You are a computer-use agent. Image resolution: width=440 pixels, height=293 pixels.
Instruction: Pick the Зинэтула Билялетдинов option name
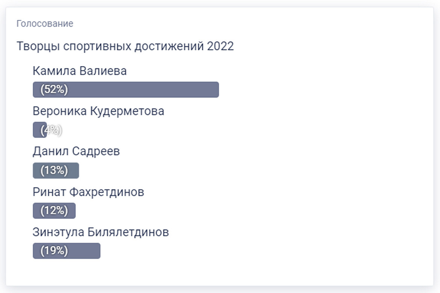[100, 232]
